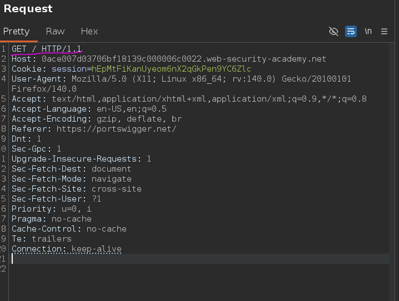Click the Accept-Encoding gzip, deflate, br line
Viewport: 399px width, 301px height.
[x=97, y=119]
